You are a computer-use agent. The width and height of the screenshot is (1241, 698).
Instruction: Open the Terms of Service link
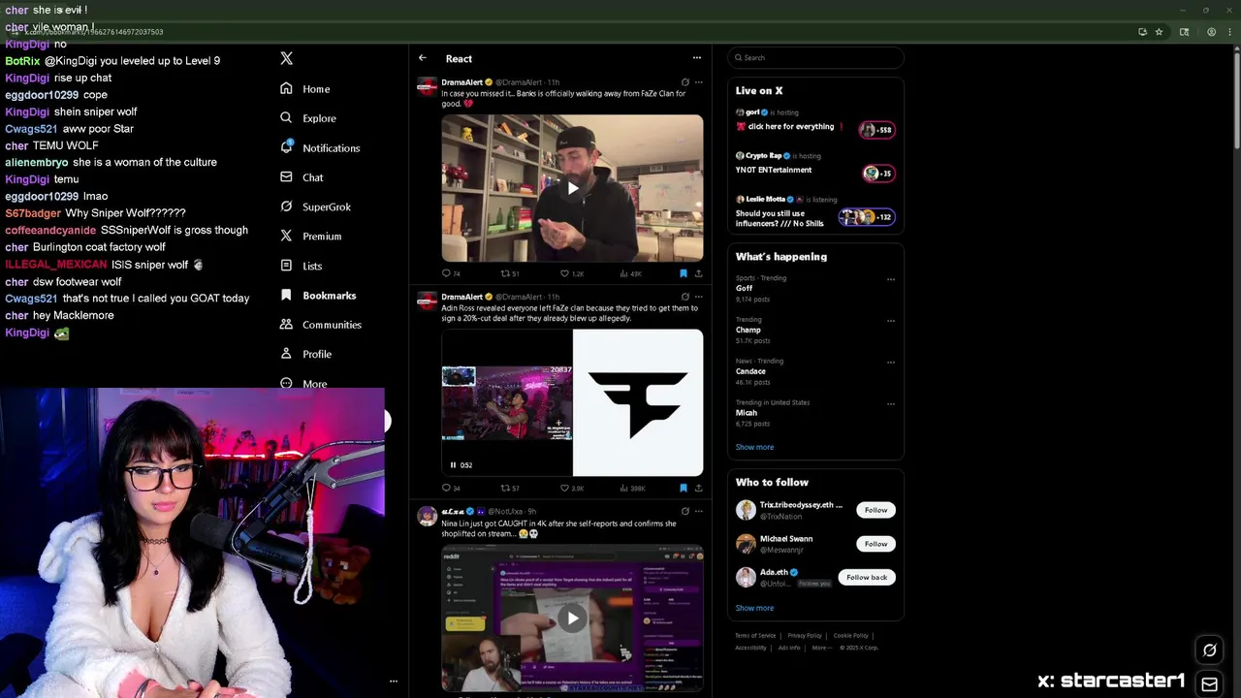[755, 636]
